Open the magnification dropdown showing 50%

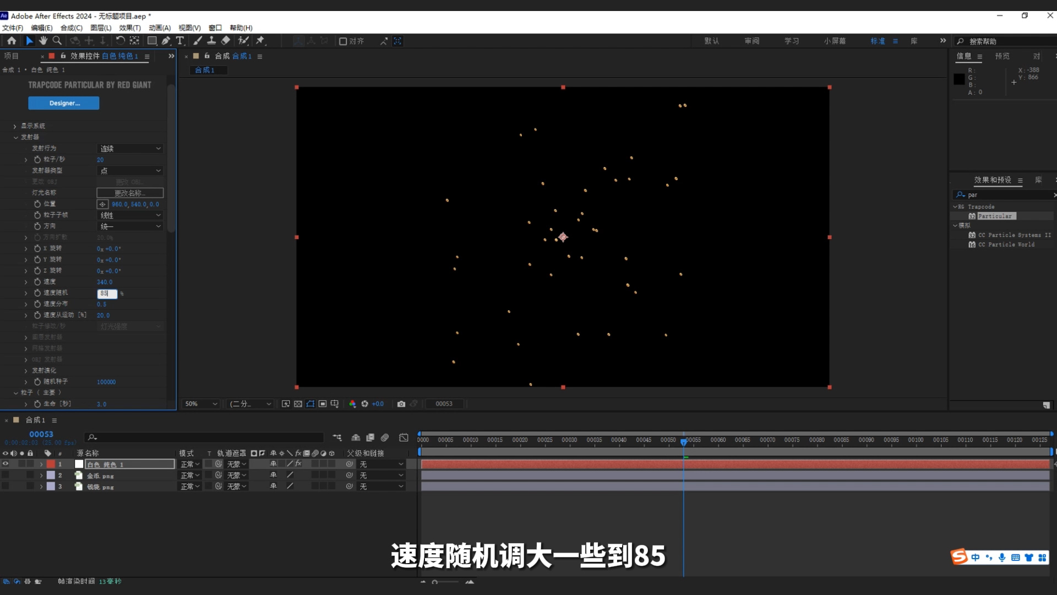pos(200,403)
